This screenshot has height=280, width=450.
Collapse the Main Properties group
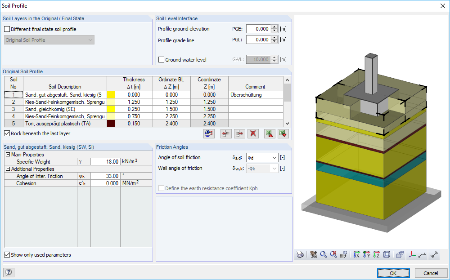coord(8,155)
